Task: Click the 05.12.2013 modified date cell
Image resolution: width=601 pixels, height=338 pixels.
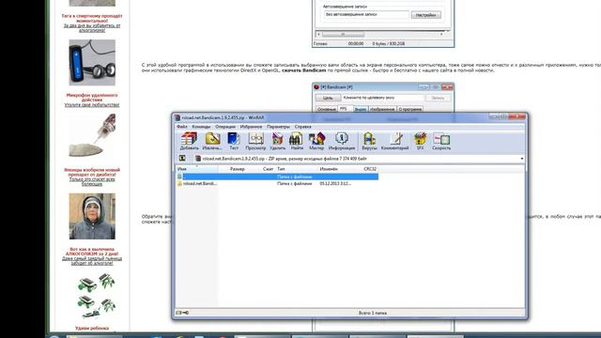Action: click(335, 184)
